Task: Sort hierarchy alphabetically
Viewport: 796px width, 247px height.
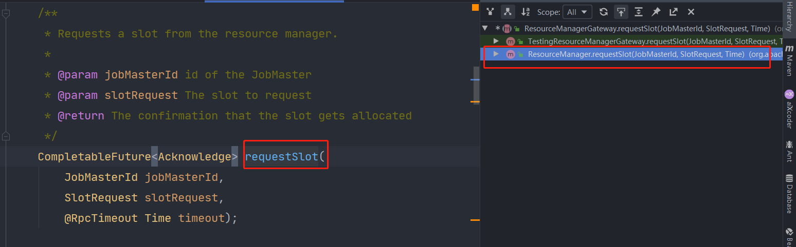Action: 525,12
